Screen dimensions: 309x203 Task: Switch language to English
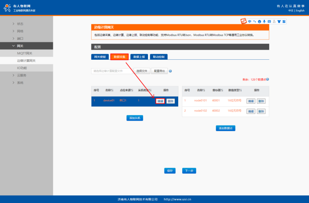coord(300,10)
